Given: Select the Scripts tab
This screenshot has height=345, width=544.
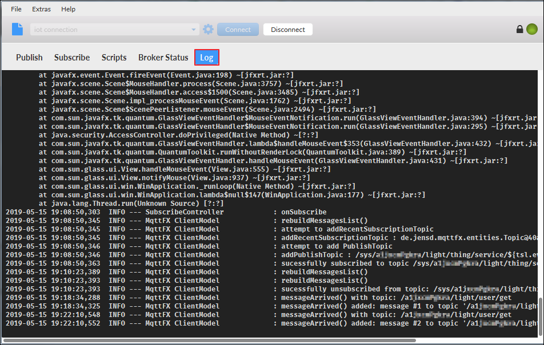Looking at the screenshot, I should tap(114, 57).
